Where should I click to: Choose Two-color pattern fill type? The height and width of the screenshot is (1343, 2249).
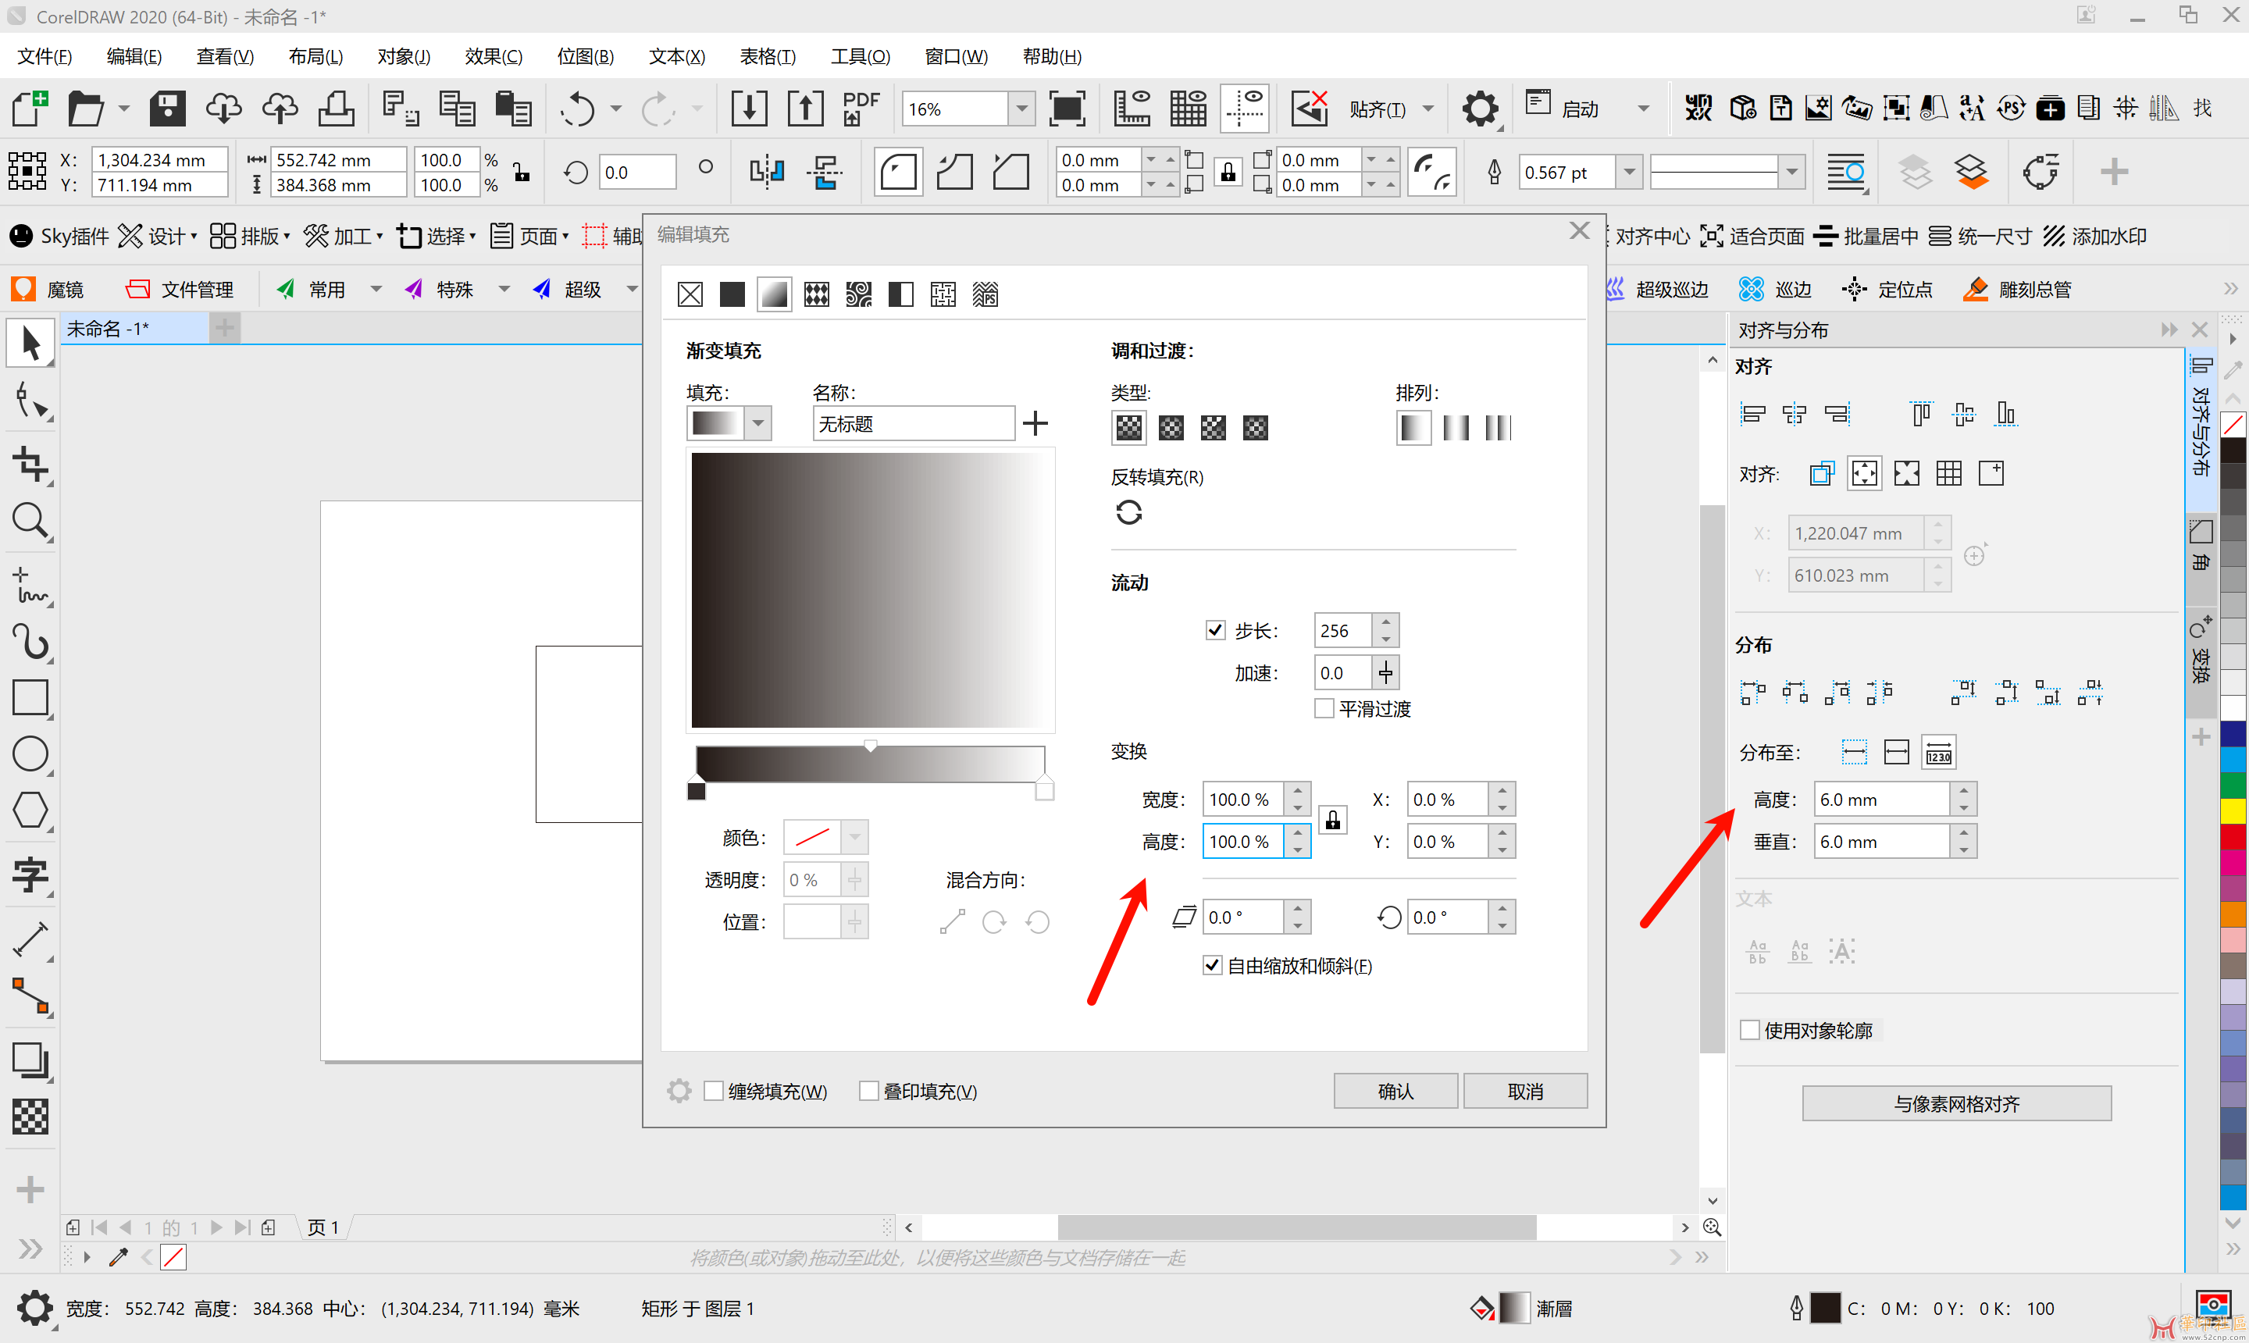(900, 294)
